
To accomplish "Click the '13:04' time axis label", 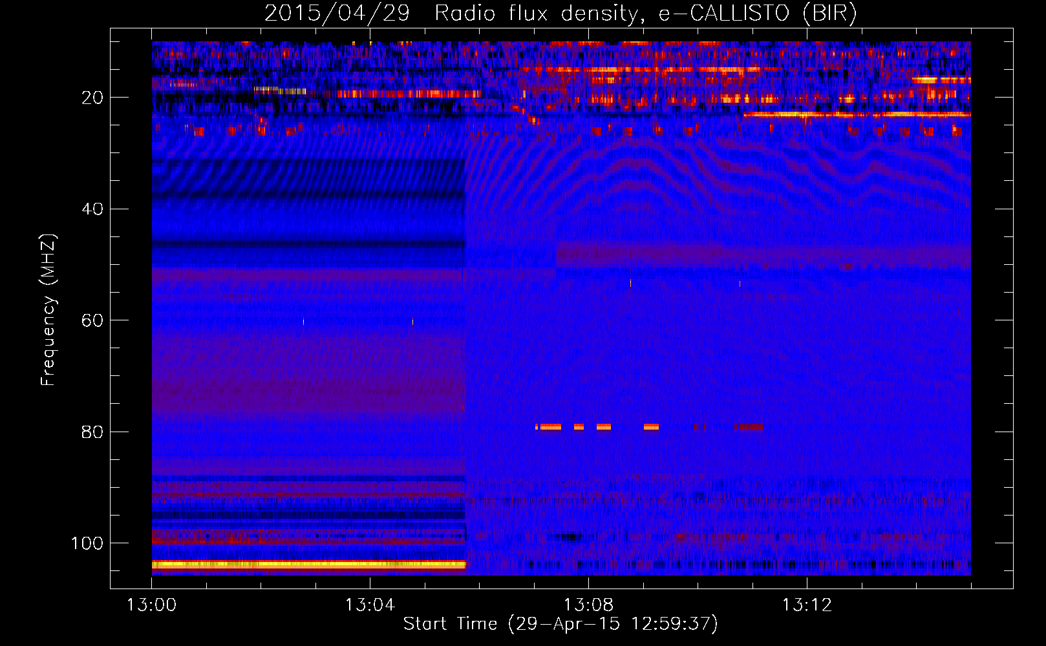I will pos(370,605).
